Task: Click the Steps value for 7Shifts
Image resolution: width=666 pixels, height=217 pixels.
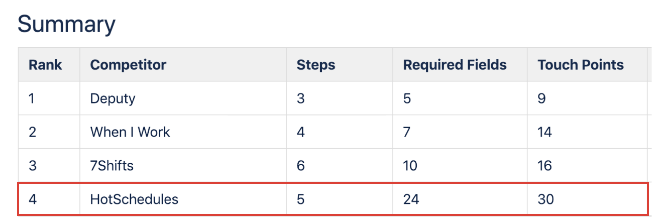Action: click(x=300, y=166)
